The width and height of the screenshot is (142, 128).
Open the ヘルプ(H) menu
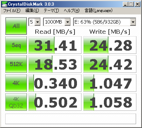[72, 11]
